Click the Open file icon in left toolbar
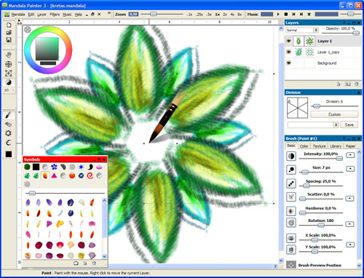Image resolution: width=364 pixels, height=278 pixels. [x=9, y=32]
